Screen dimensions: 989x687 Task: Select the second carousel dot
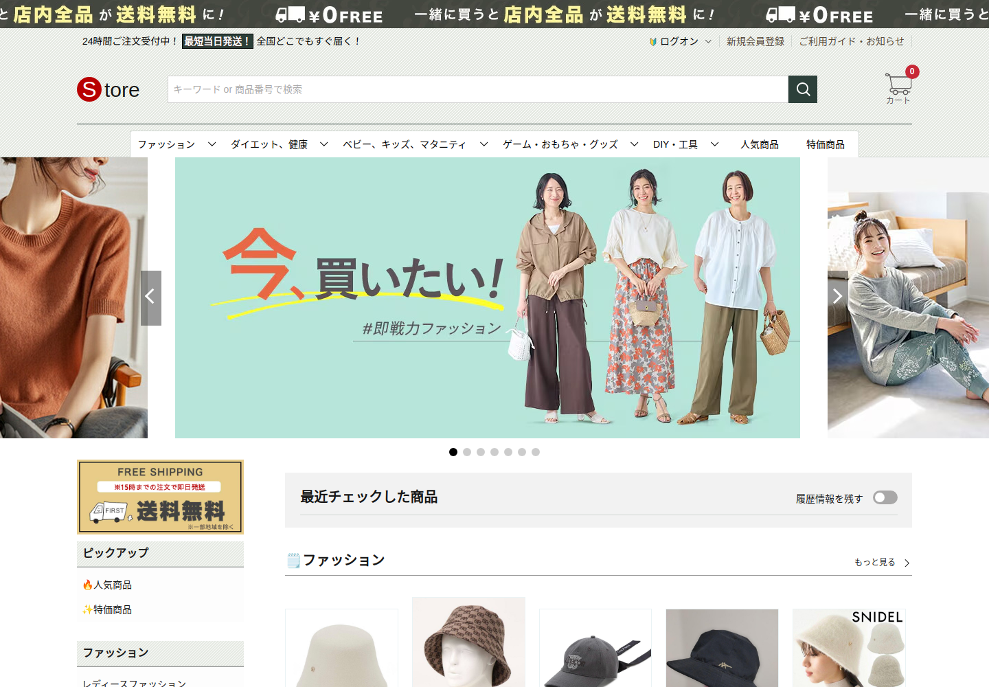click(467, 452)
